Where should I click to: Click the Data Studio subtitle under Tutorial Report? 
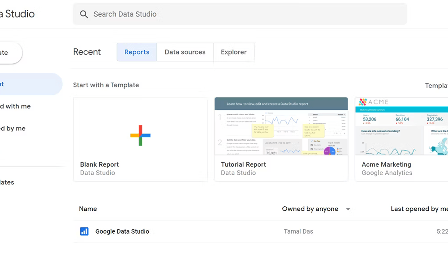click(238, 173)
